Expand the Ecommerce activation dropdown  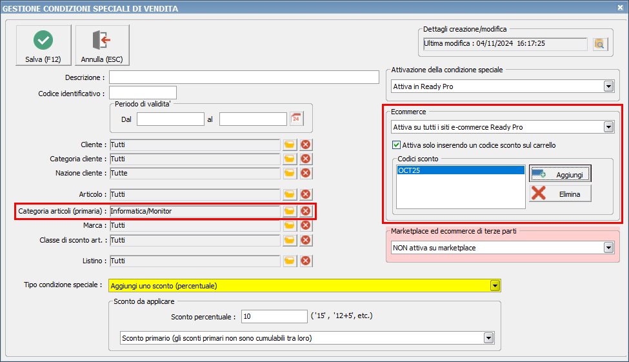(x=608, y=127)
